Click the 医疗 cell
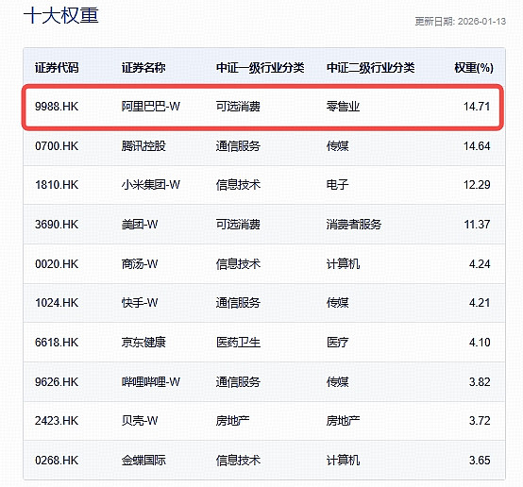 point(337,343)
